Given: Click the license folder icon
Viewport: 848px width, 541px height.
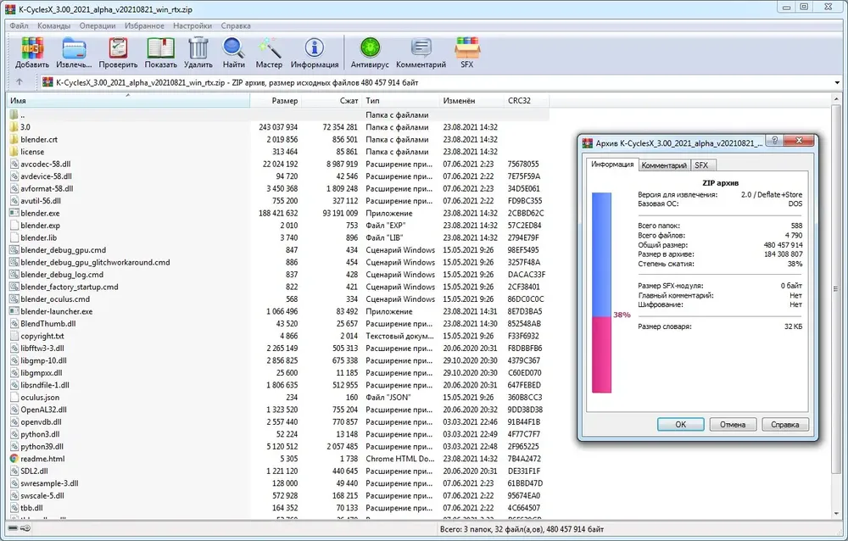Looking at the screenshot, I should pos(14,152).
